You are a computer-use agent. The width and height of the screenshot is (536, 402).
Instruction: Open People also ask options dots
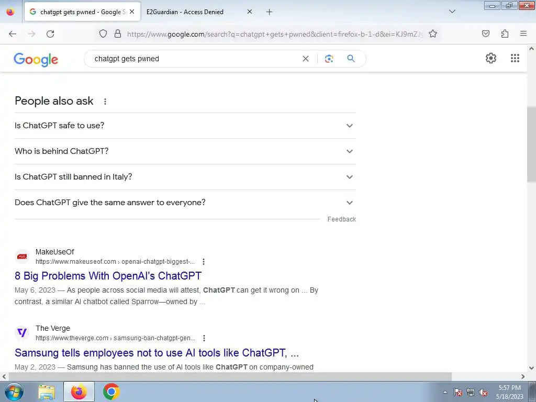tap(105, 102)
